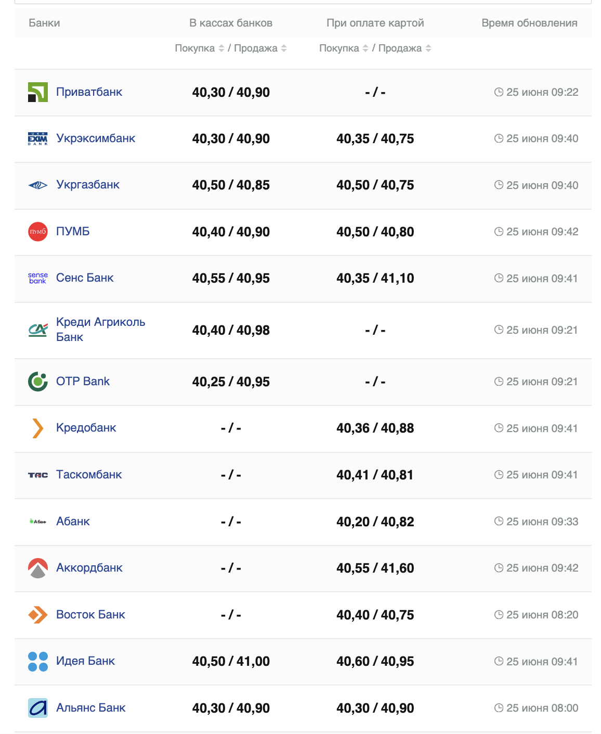Screen dimensions: 601x734
Task: Click the Sense Bank logo icon
Action: (x=37, y=278)
